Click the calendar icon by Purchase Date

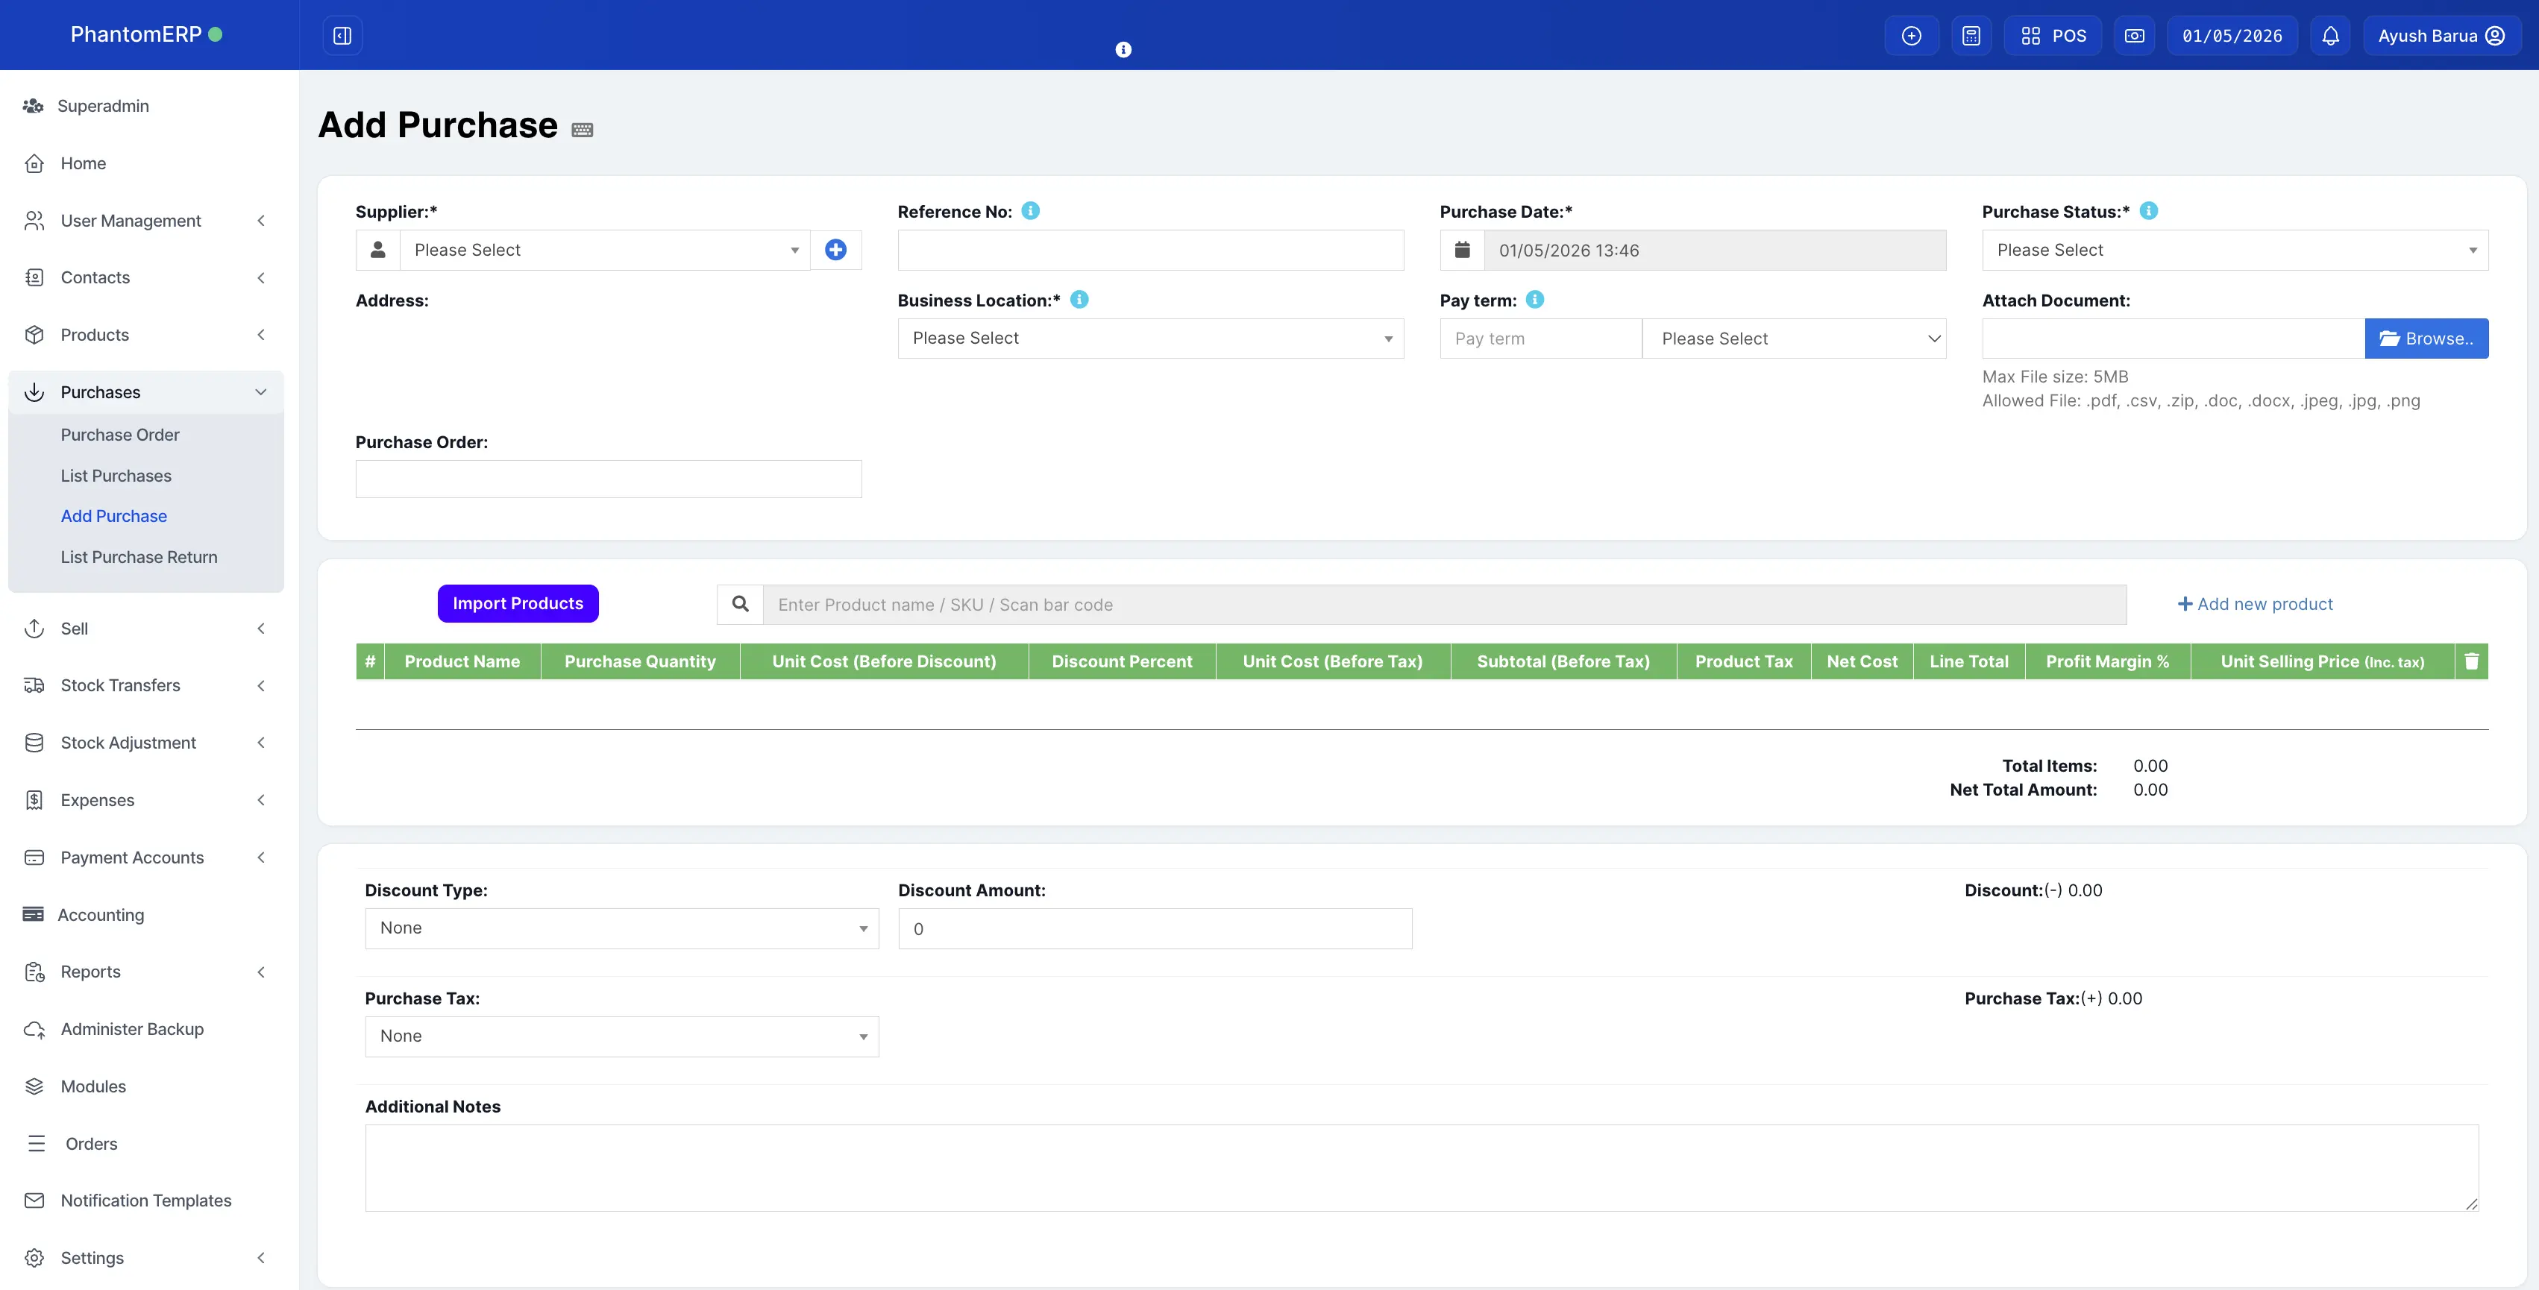pos(1463,251)
